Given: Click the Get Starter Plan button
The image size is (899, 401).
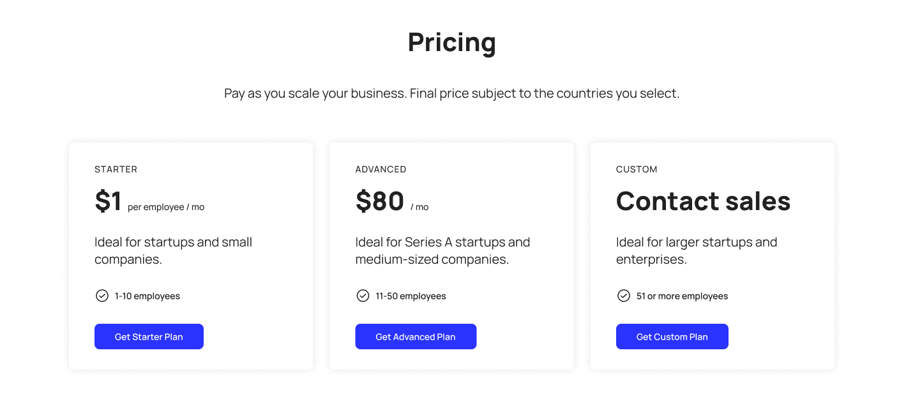Looking at the screenshot, I should (x=149, y=337).
